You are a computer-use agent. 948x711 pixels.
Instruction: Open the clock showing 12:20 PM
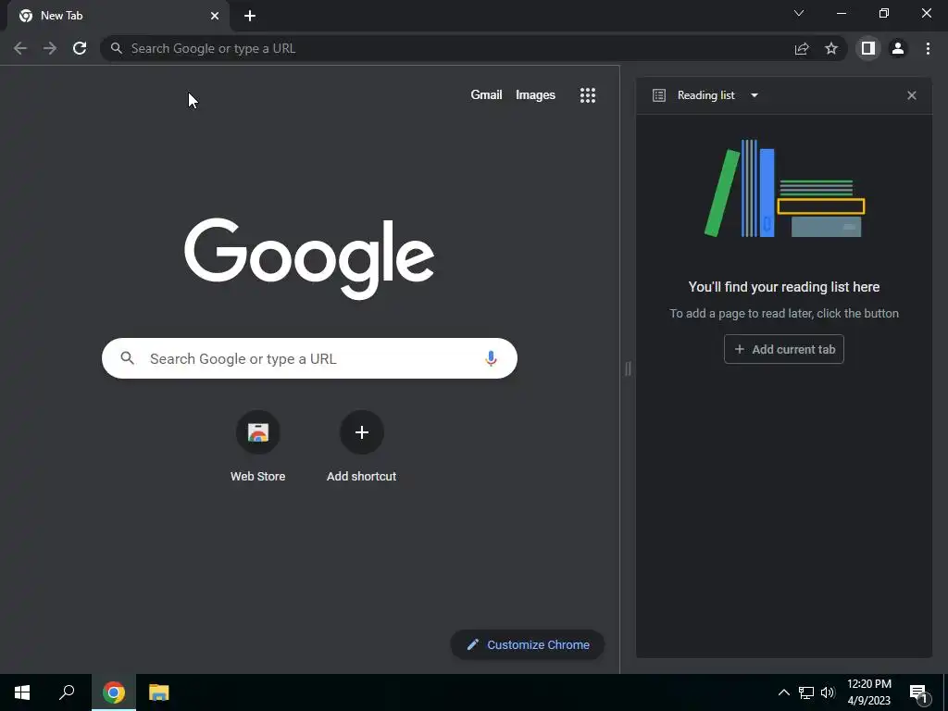869,692
